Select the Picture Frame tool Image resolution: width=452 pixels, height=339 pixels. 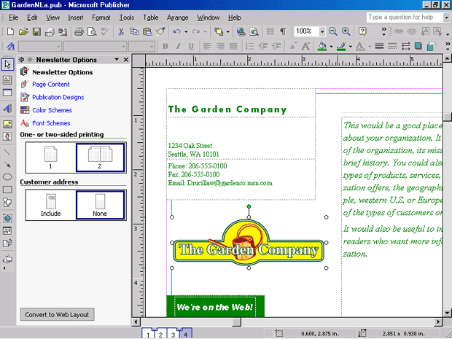(x=7, y=124)
